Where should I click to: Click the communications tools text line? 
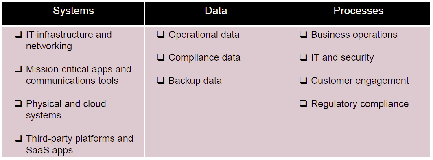pos(72,81)
